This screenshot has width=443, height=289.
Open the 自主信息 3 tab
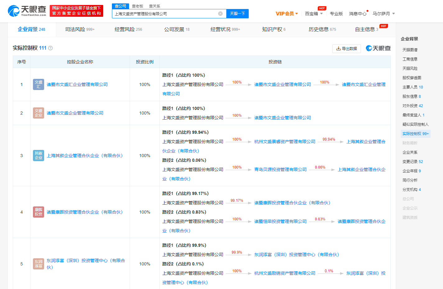(367, 29)
